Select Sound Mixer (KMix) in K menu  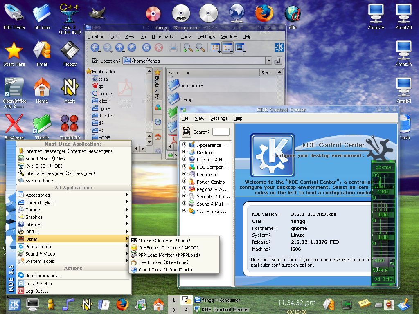tap(73, 159)
